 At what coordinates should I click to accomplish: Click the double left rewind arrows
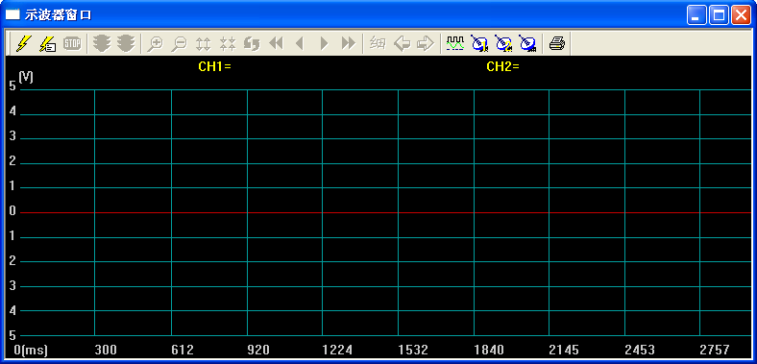(x=276, y=44)
